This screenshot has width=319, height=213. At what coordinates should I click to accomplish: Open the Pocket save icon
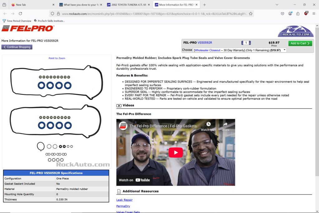pos(283,14)
